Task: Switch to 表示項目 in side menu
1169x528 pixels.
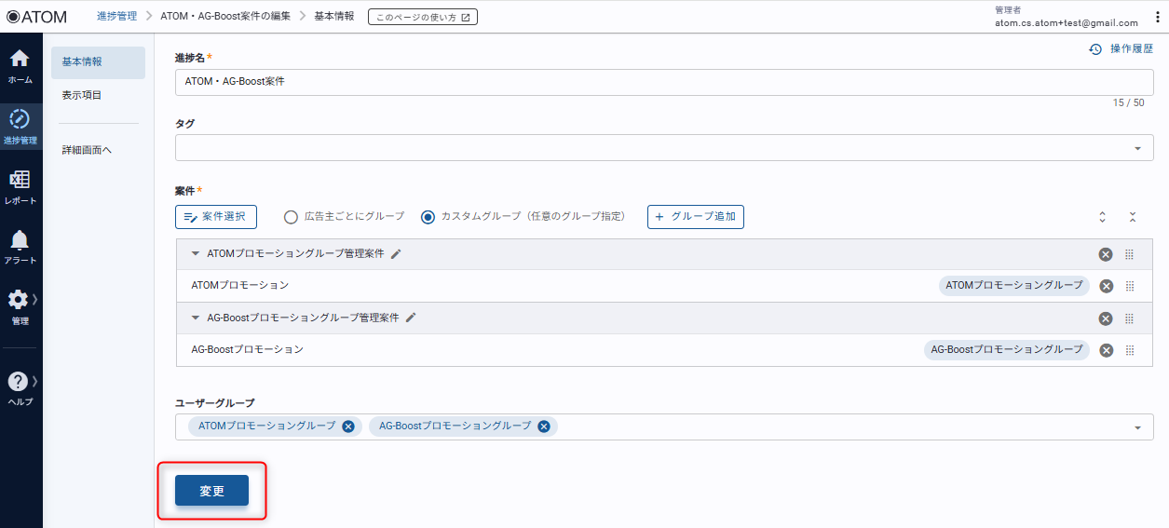Action: (82, 95)
